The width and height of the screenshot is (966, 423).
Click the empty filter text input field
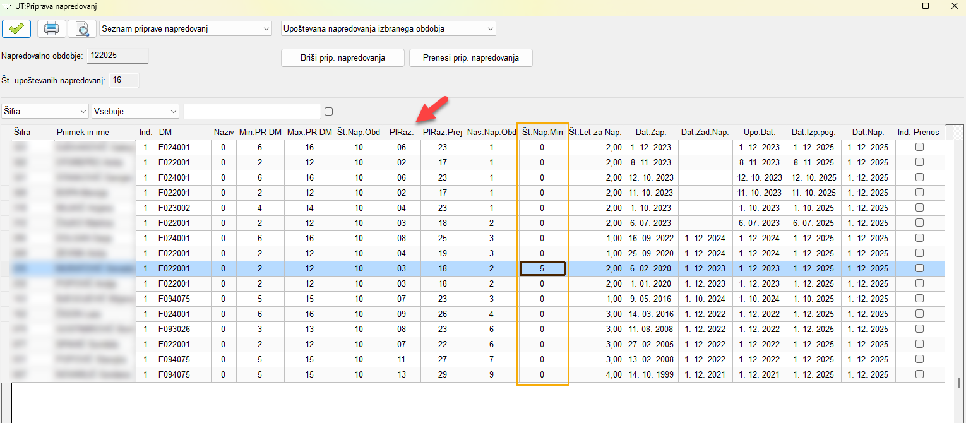tap(252, 112)
